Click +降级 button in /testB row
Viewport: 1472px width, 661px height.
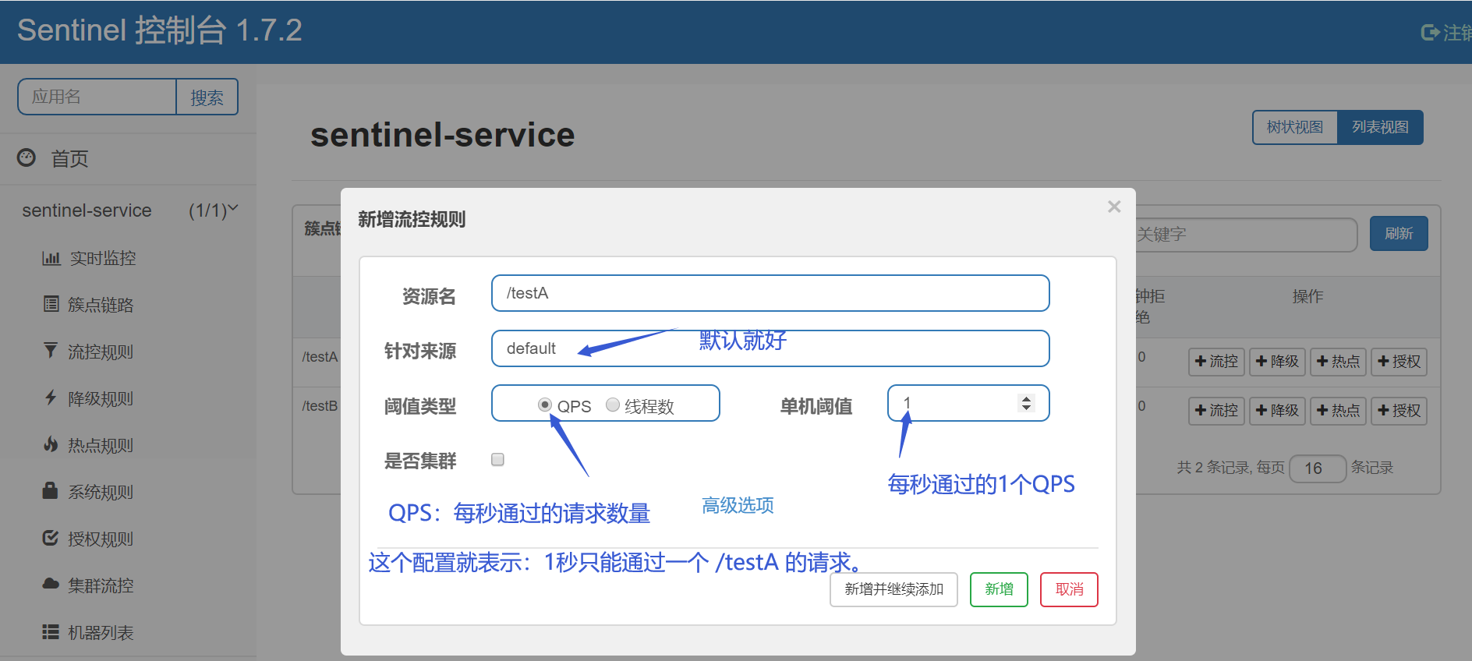1277,411
